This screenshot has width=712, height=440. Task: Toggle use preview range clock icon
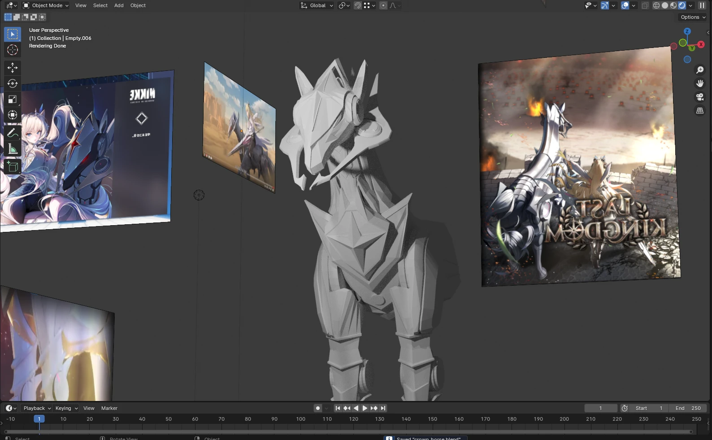[625, 408]
